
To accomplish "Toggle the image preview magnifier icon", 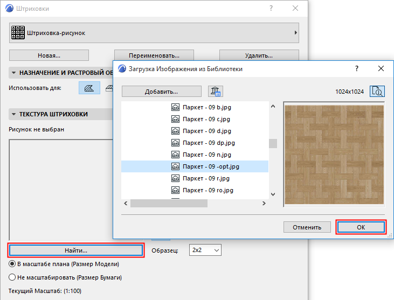I will (377, 92).
